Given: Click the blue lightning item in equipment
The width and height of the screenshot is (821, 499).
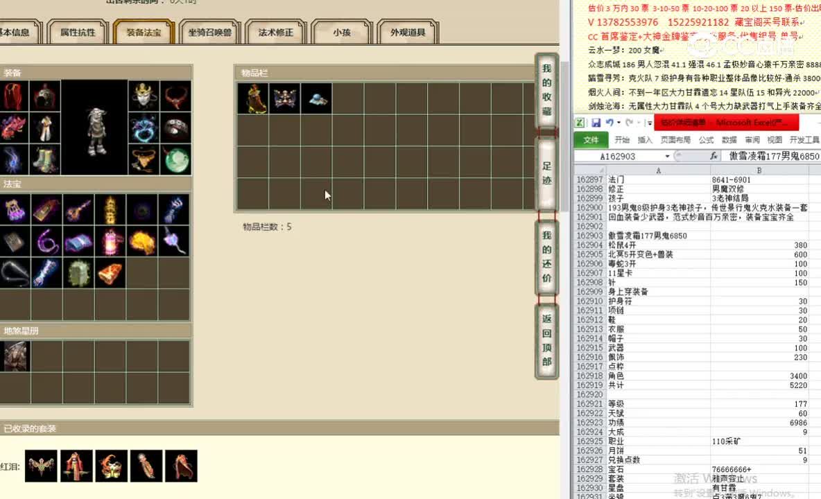Looking at the screenshot, I should coord(14,159).
